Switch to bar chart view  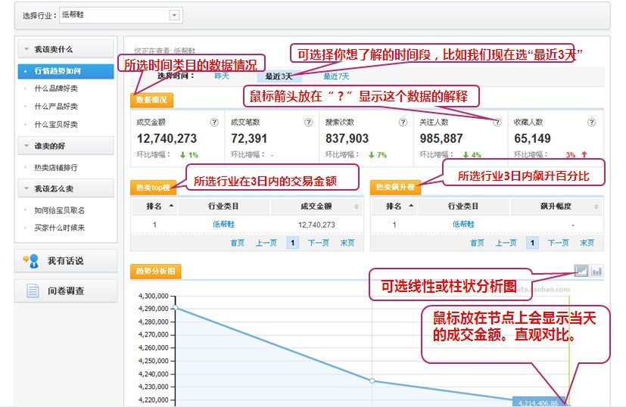[596, 271]
